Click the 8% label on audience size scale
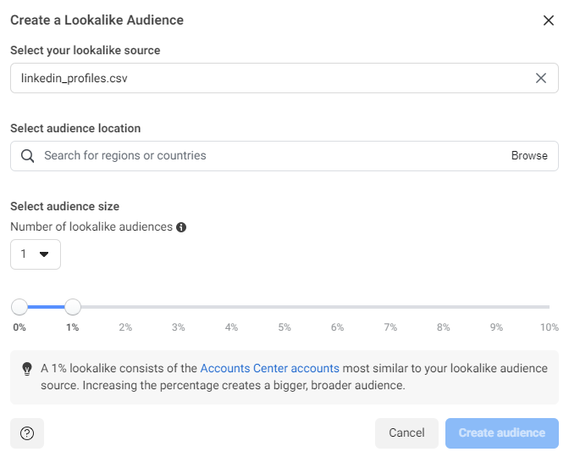This screenshot has height=452, width=569. point(443,327)
